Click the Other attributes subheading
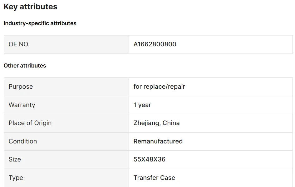Image resolution: width=295 pixels, height=187 pixels. pos(25,66)
